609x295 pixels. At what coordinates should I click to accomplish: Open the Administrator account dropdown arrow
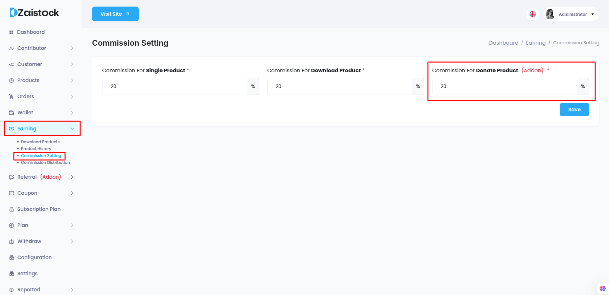pyautogui.click(x=593, y=14)
